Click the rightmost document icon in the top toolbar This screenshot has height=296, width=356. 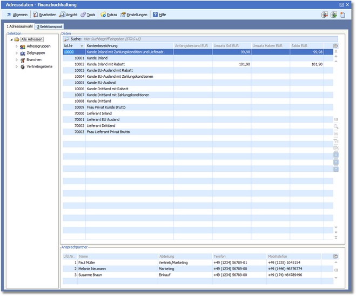343,15
